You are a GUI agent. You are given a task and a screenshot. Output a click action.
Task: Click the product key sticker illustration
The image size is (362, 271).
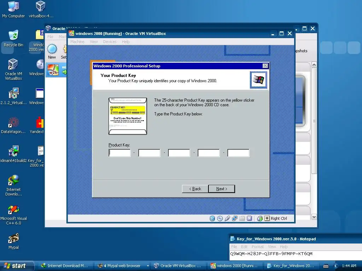(x=128, y=116)
